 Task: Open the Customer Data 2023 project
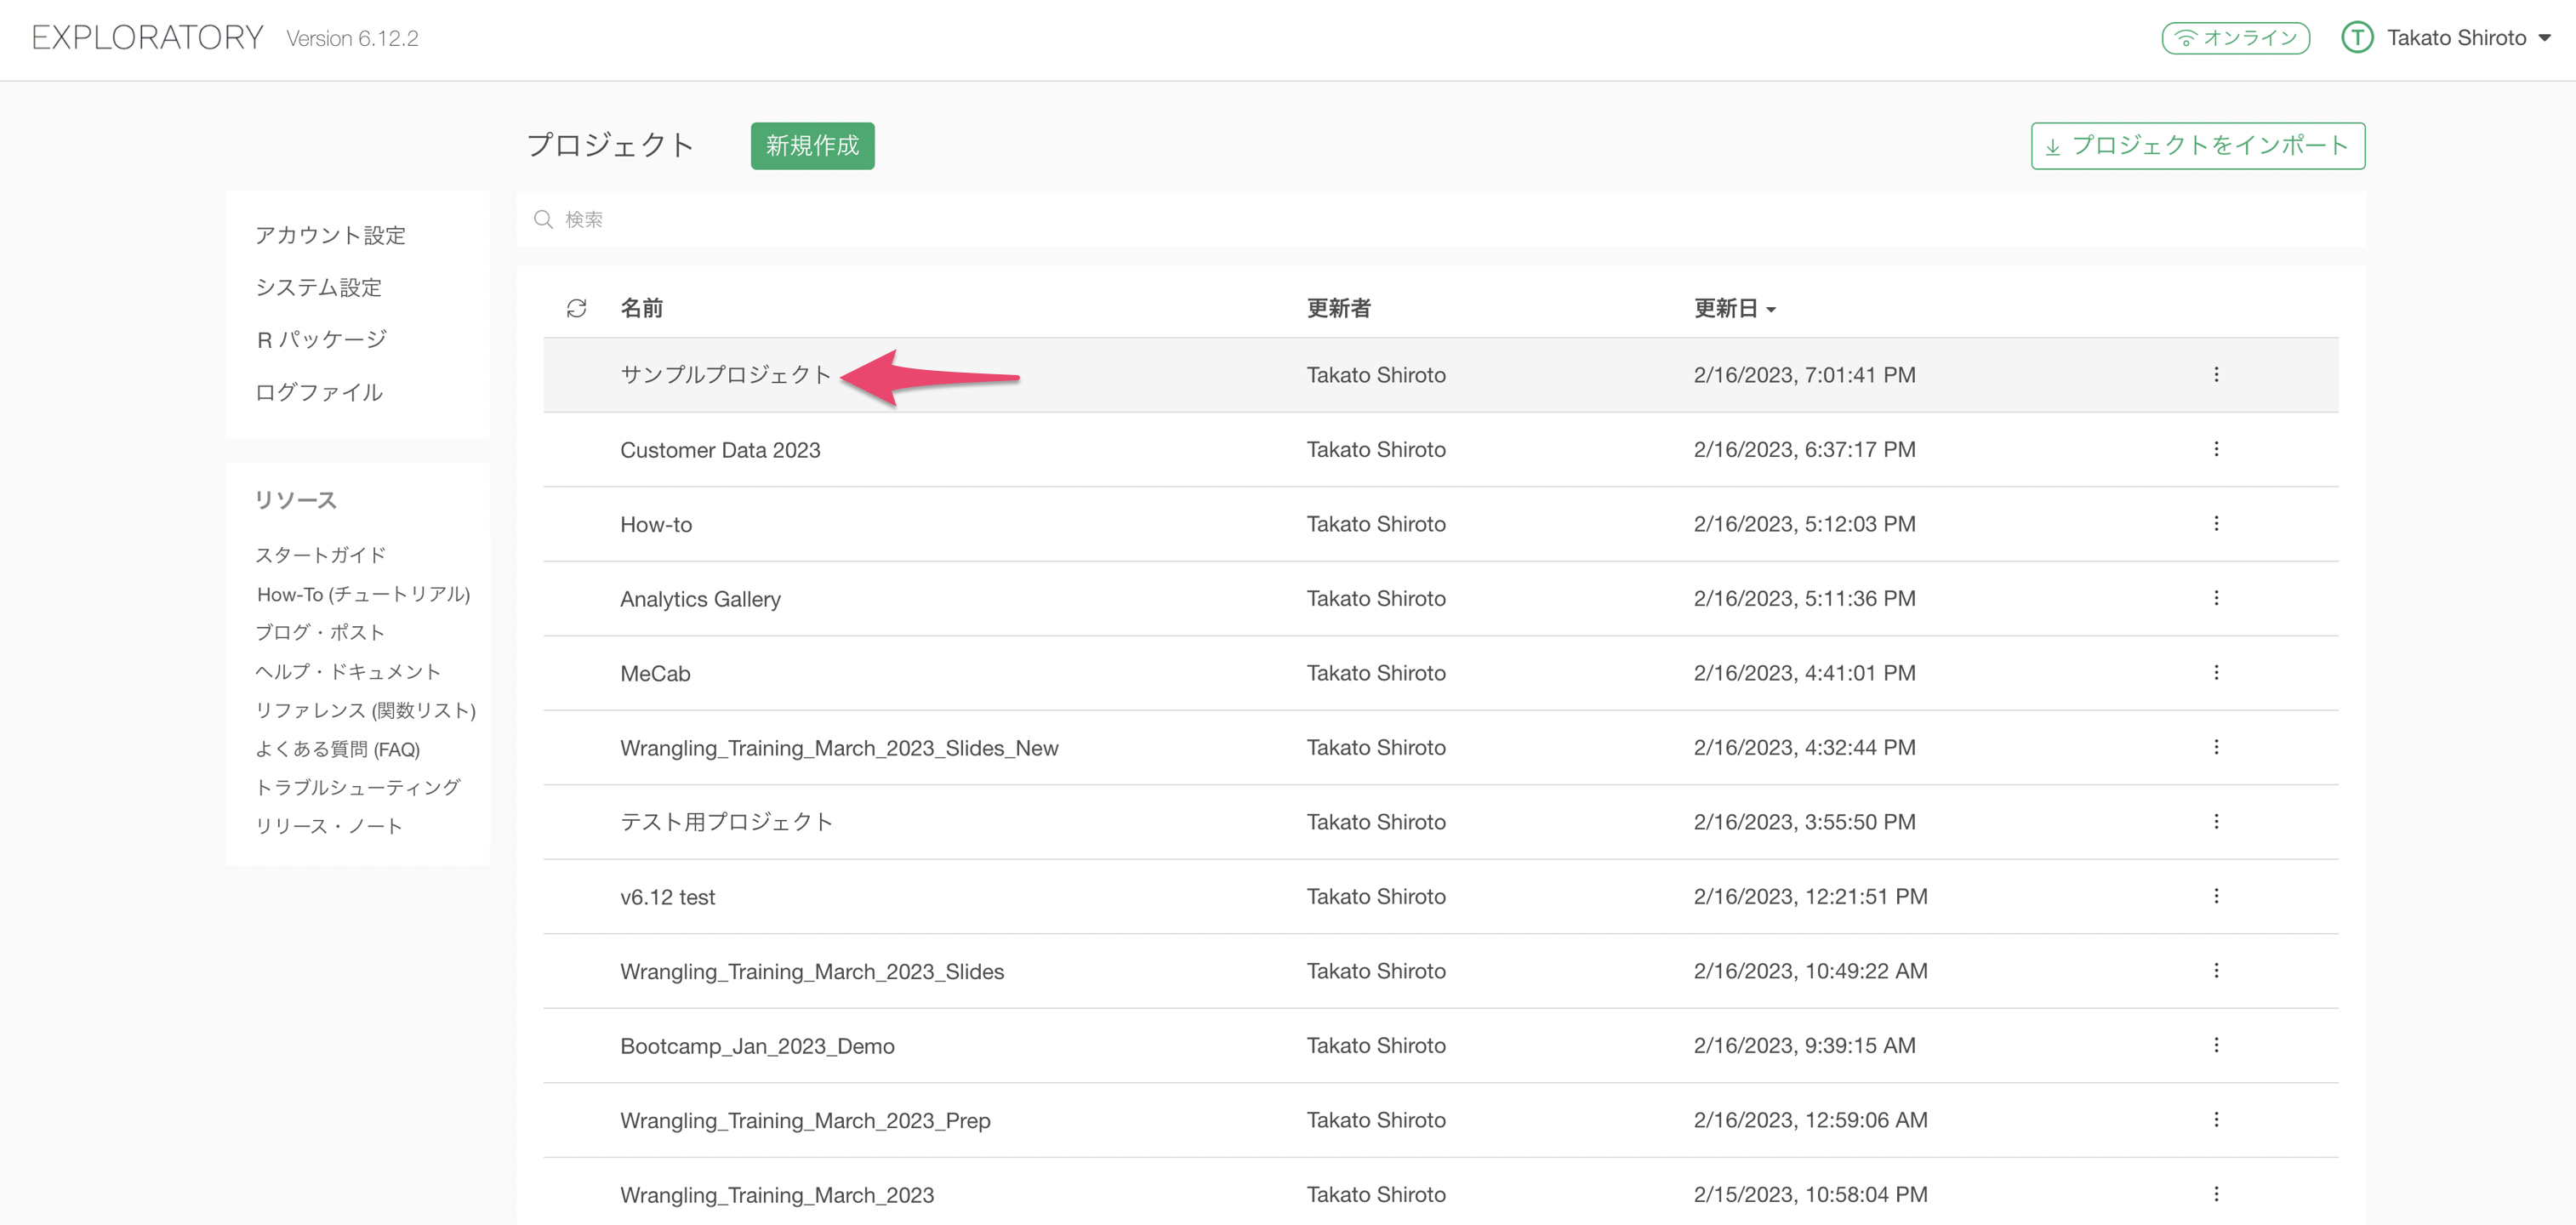click(720, 450)
